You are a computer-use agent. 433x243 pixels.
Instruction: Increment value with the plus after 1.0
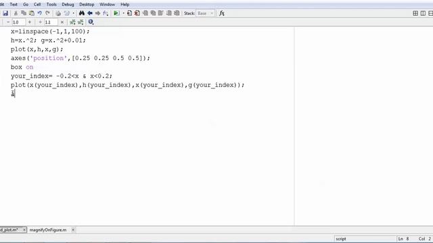30,22
